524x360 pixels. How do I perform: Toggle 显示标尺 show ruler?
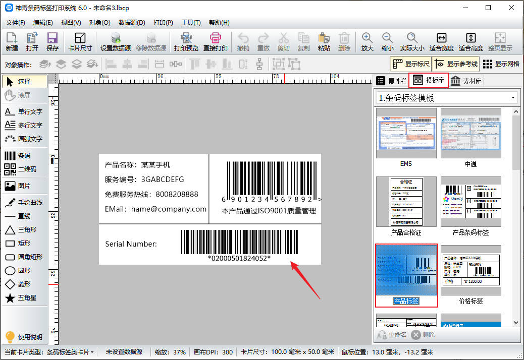point(411,64)
